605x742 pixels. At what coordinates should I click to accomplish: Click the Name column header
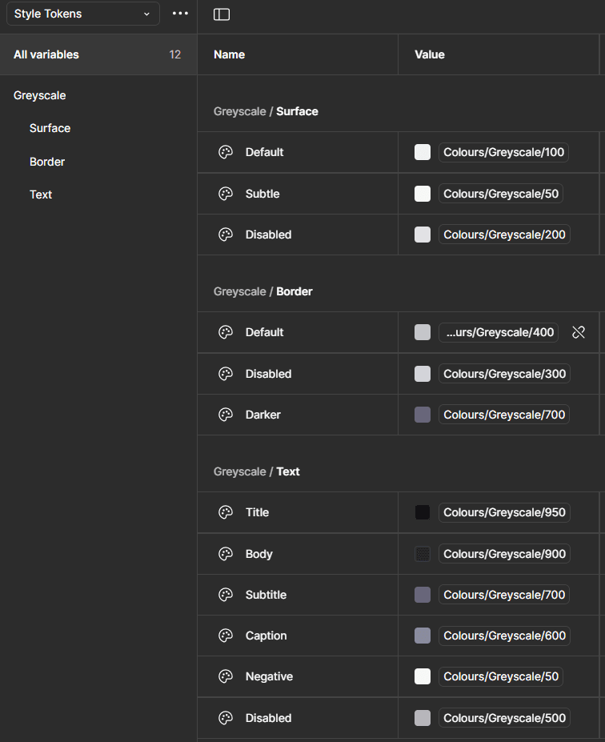click(230, 54)
